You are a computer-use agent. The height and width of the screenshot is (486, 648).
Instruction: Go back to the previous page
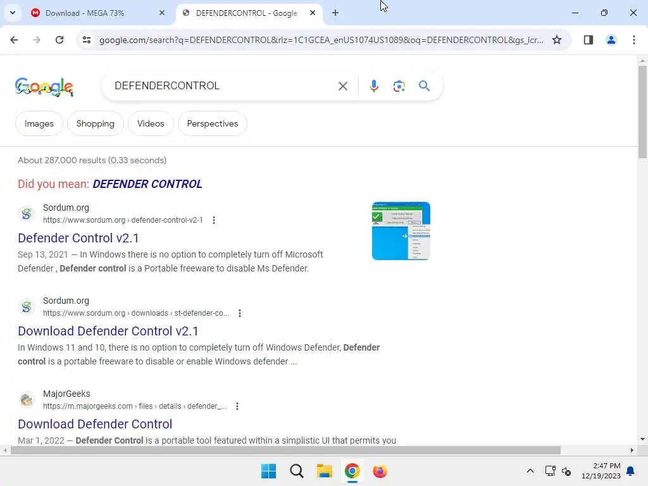14,40
